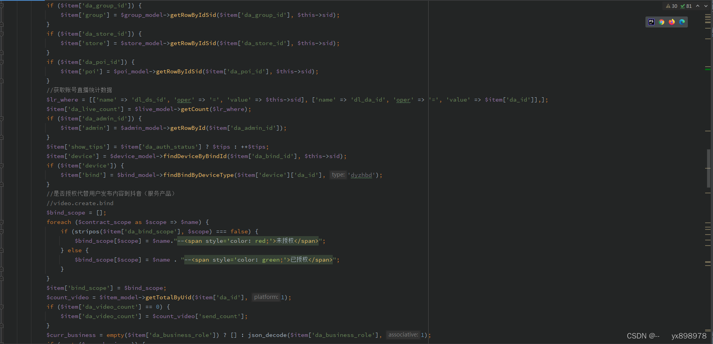Screen dimensions: 713x344
Task: Click the json_decode function call
Action: [x=267, y=335]
